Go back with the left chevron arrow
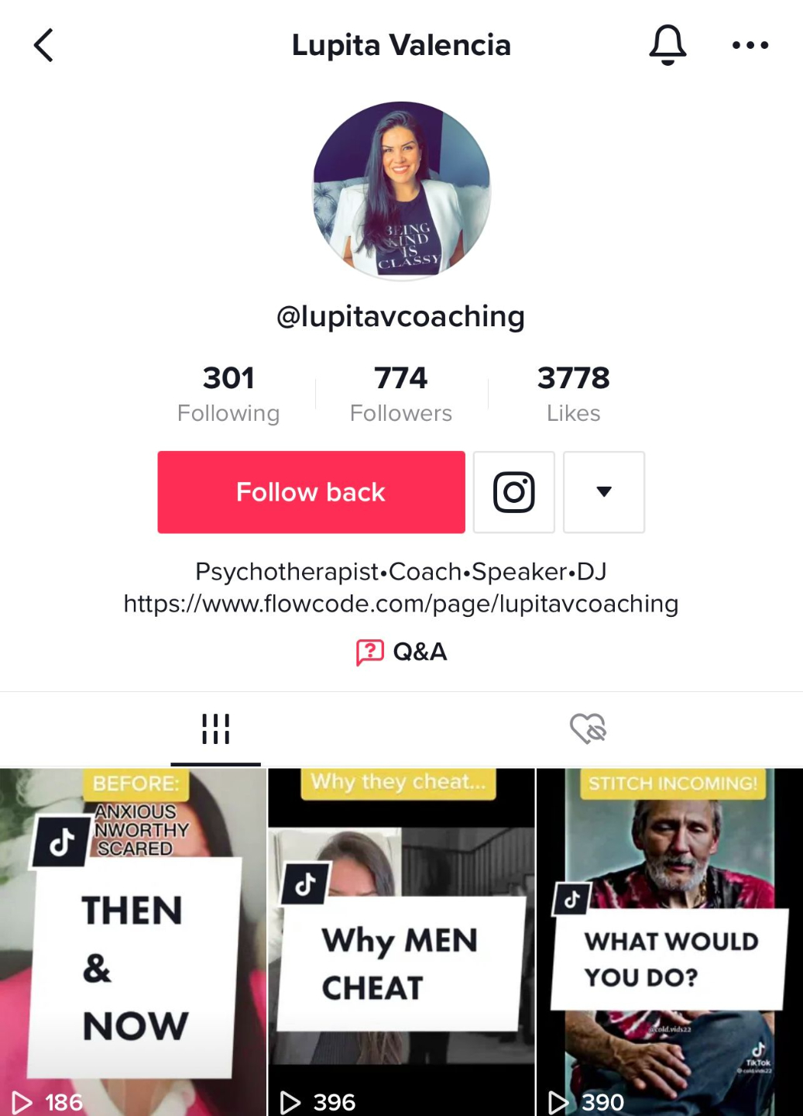This screenshot has height=1116, width=803. 44,45
